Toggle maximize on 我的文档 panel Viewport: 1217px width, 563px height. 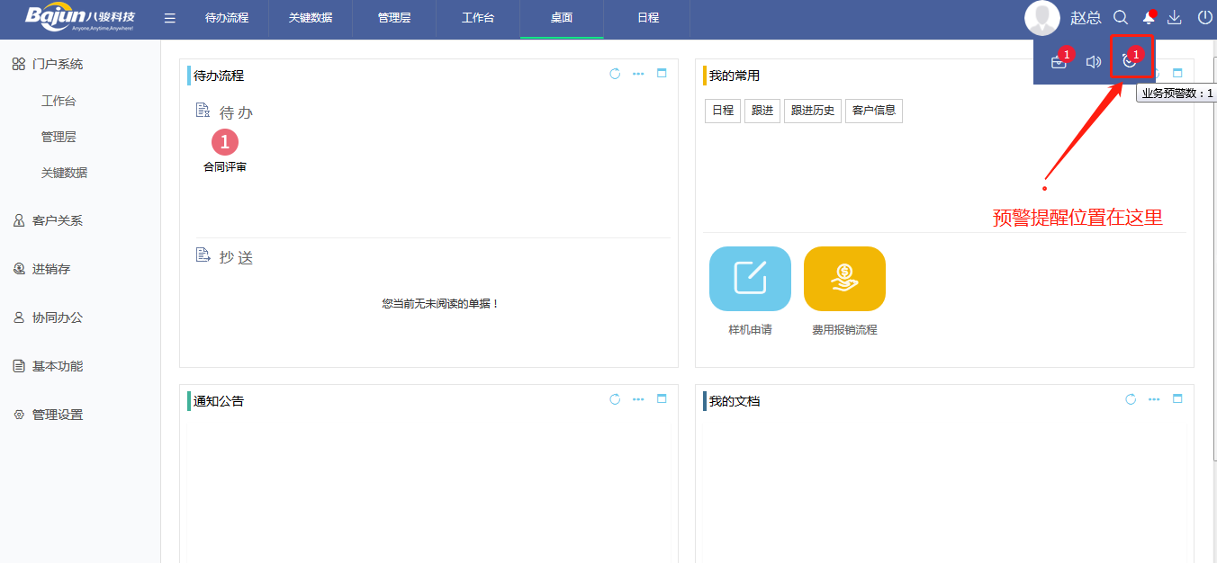1177,397
